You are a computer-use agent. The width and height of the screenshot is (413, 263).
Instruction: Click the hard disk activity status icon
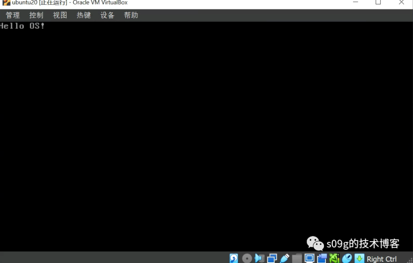pos(234,258)
